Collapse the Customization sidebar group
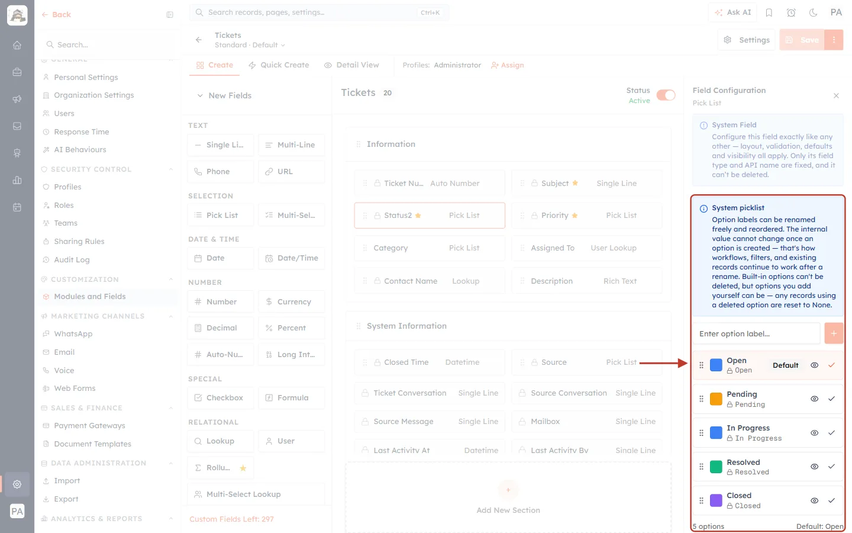Viewport: 852px width, 533px height. (x=171, y=280)
